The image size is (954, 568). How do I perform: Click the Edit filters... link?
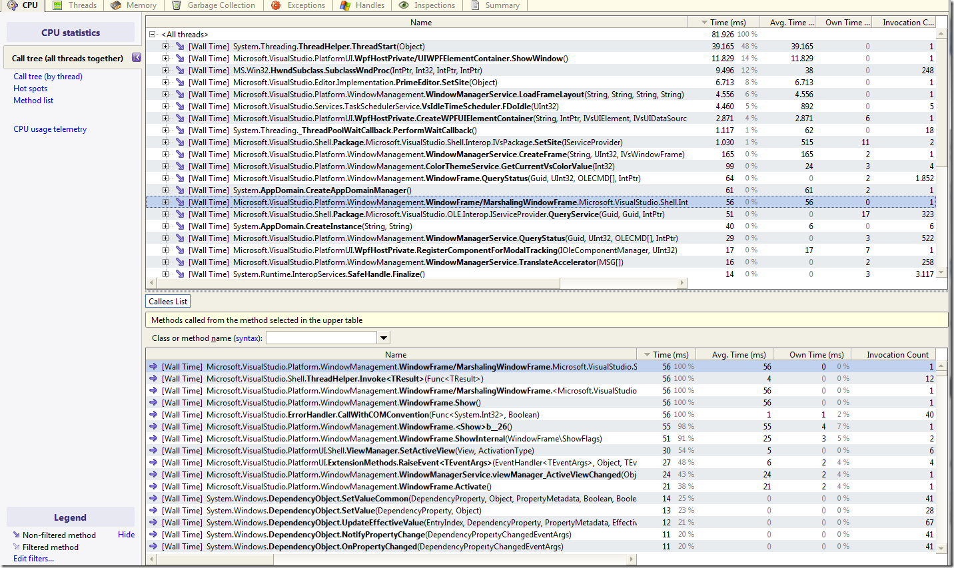coord(33,559)
